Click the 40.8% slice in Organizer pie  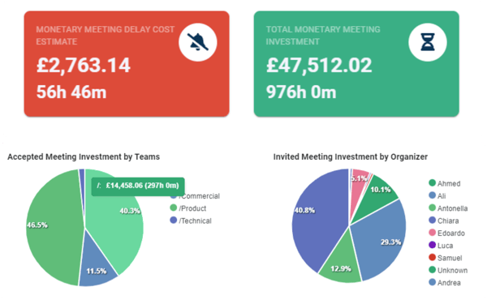pos(317,217)
